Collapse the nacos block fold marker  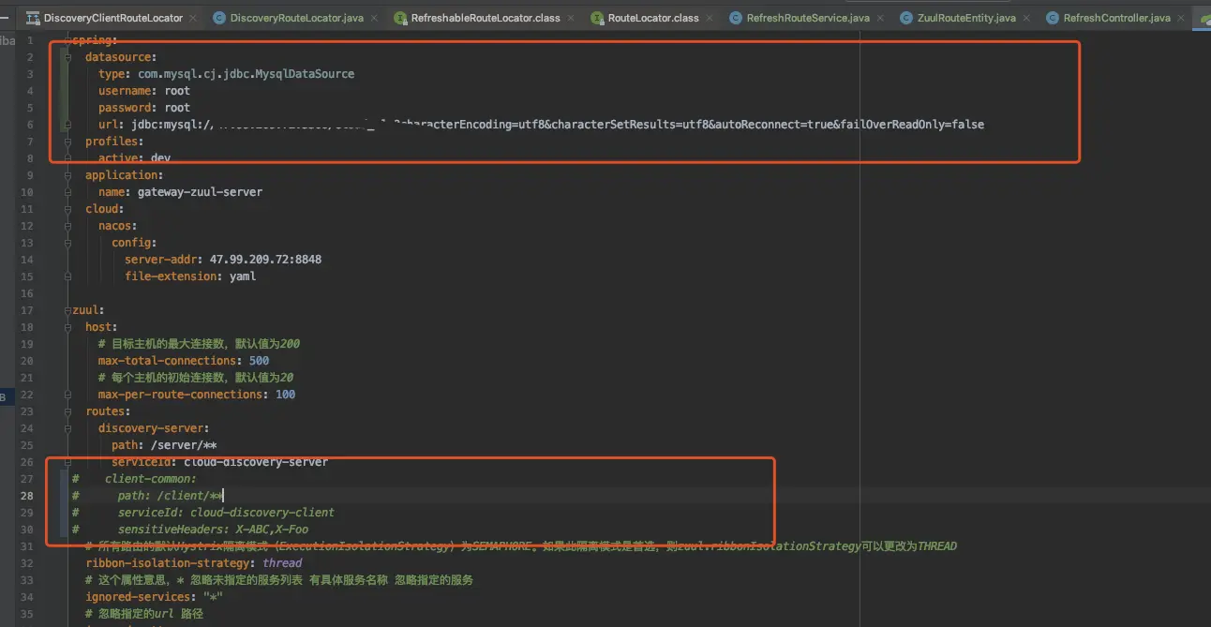pyautogui.click(x=67, y=226)
